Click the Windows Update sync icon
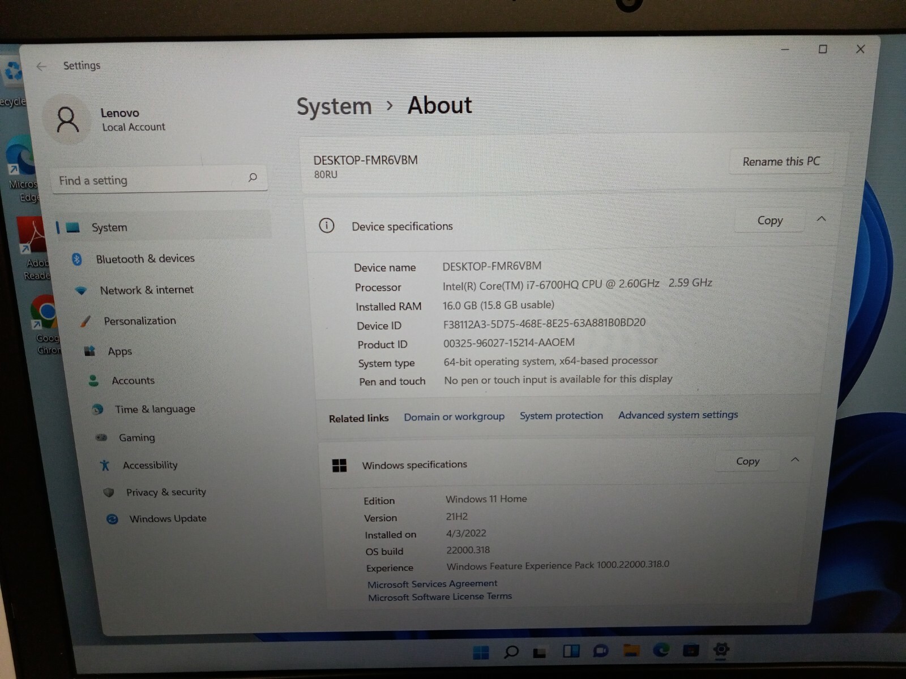 tap(112, 519)
